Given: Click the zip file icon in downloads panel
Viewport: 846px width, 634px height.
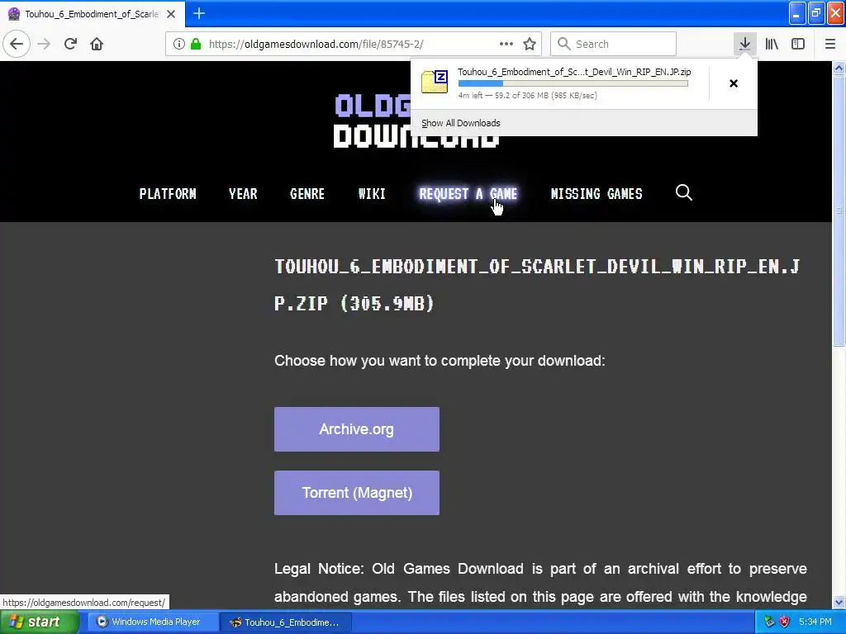Looking at the screenshot, I should (435, 82).
